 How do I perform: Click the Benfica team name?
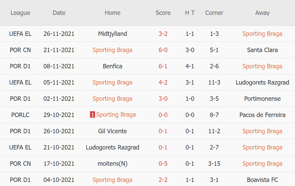click(112, 66)
